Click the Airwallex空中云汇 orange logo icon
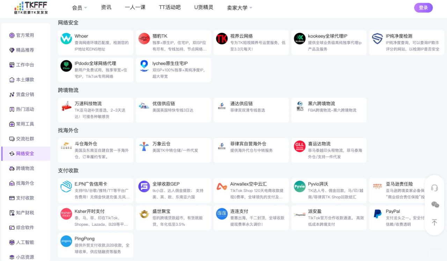The height and width of the screenshot is (261, 447). pos(222,187)
